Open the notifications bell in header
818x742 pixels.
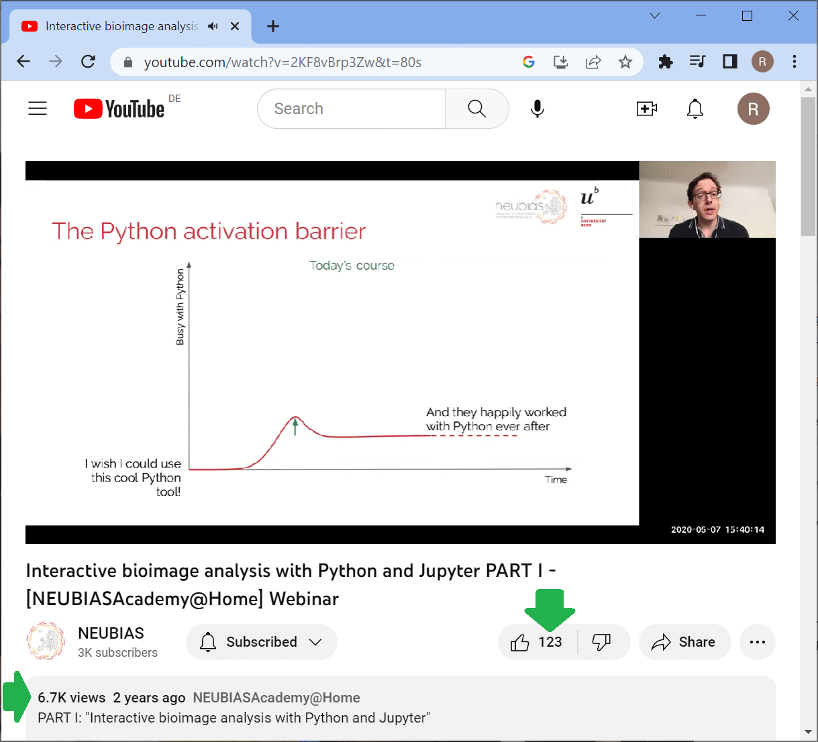(x=695, y=109)
